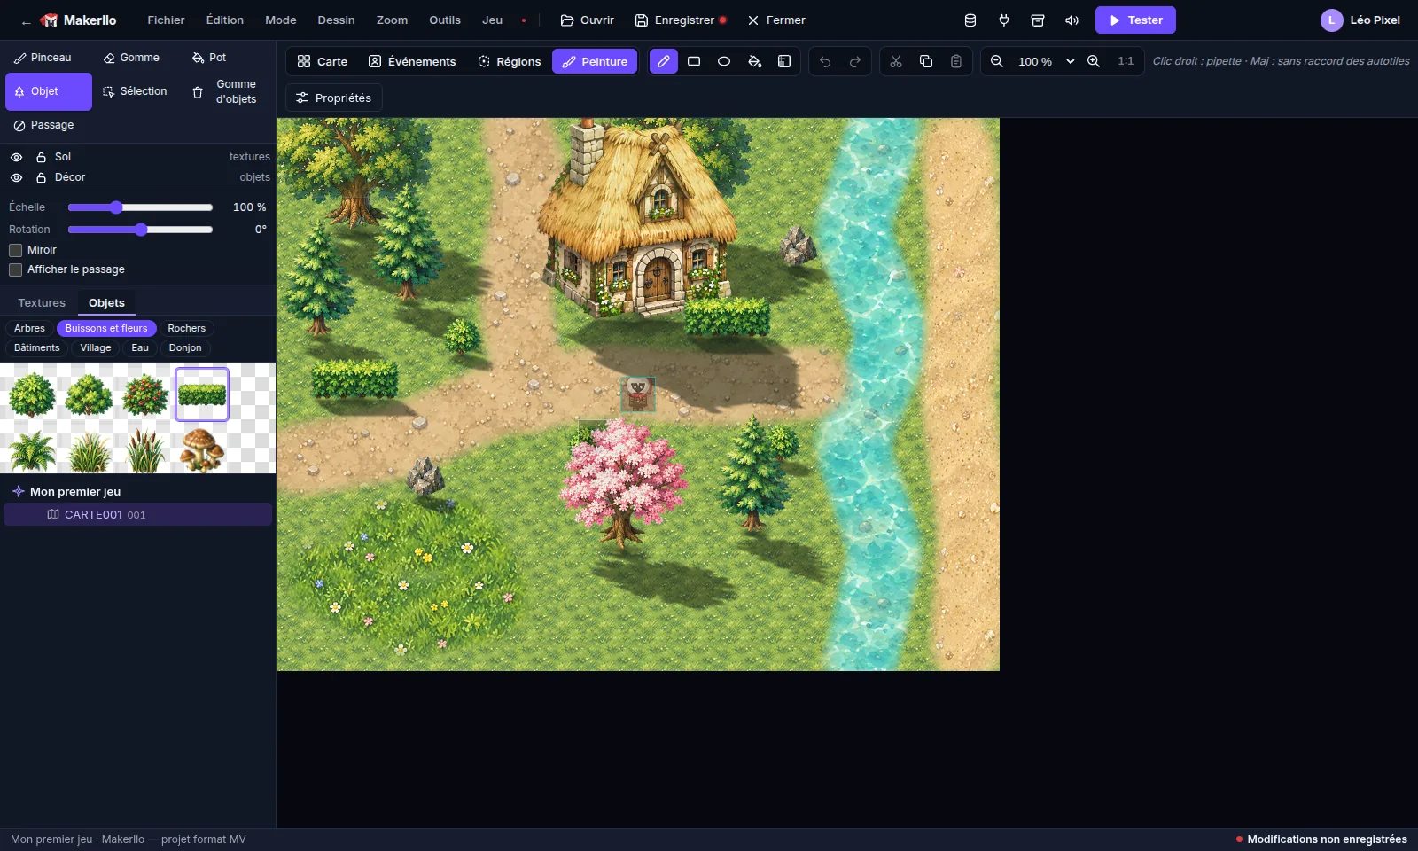Image resolution: width=1418 pixels, height=851 pixels.
Task: Reset zoom to 1:1
Action: [x=1126, y=61]
